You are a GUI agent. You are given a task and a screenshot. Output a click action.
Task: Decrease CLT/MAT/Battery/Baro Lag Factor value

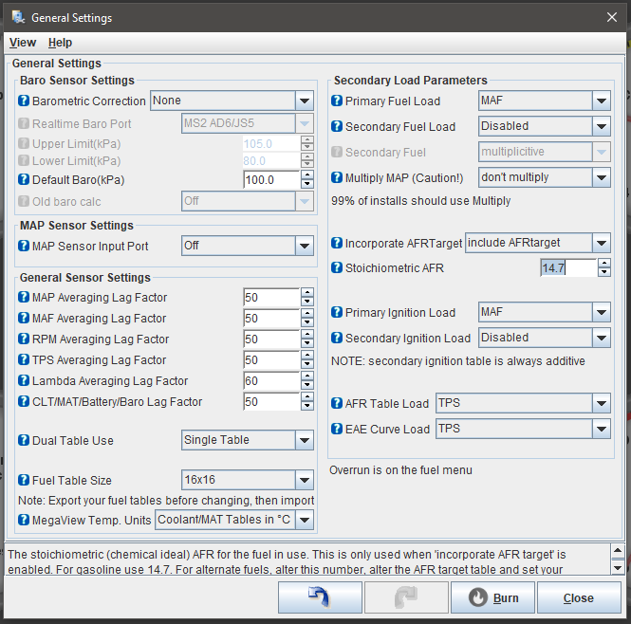tap(307, 406)
